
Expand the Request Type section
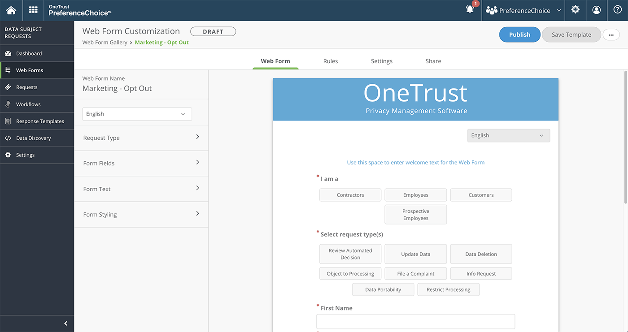click(141, 138)
